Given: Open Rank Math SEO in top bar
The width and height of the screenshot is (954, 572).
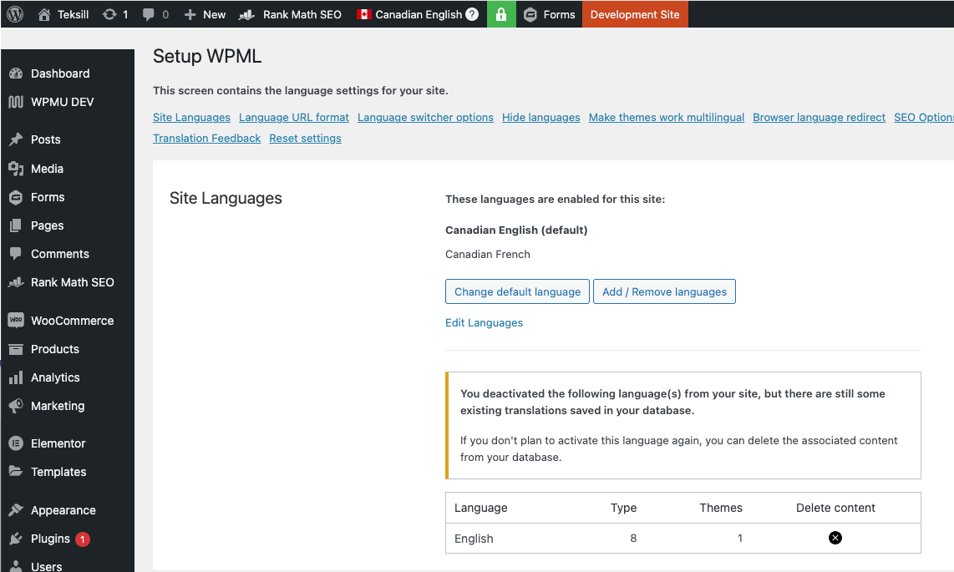Looking at the screenshot, I should (x=290, y=14).
